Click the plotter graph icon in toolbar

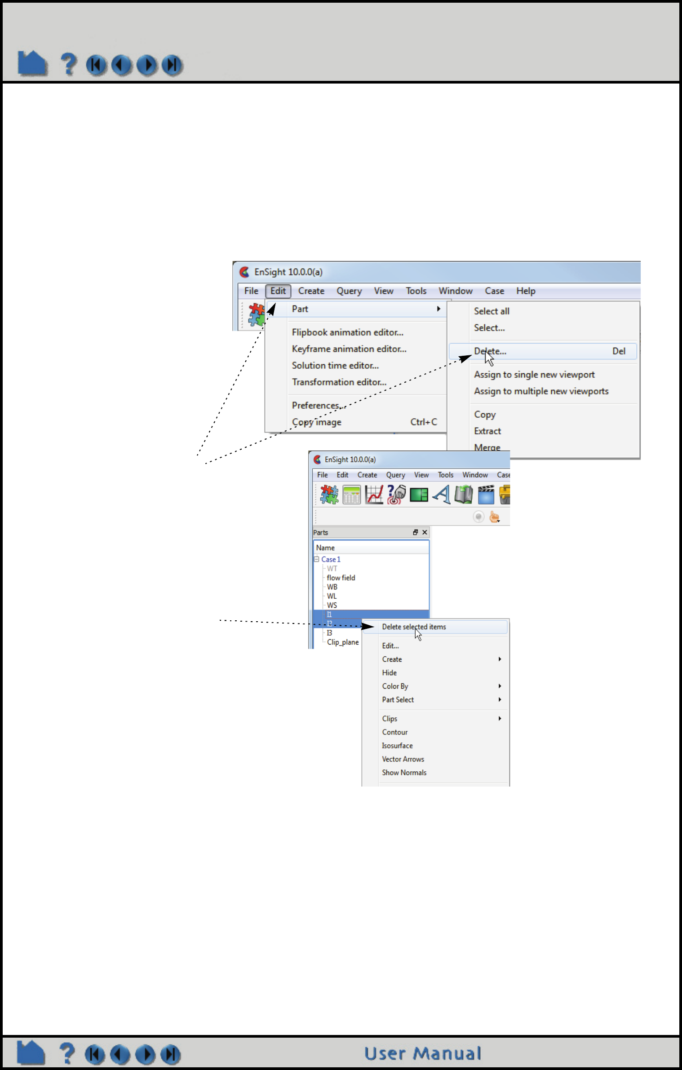[x=374, y=495]
